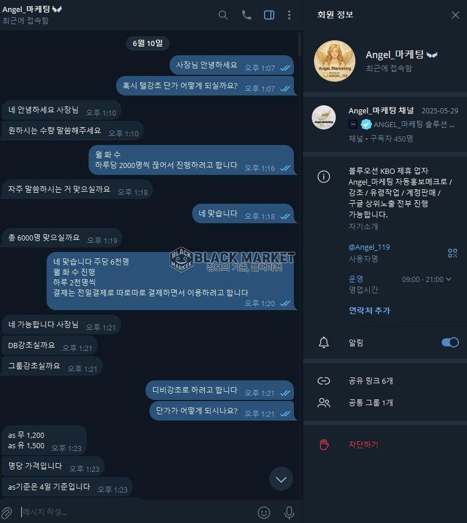
Task: Click the message input field
Action: [x=137, y=512]
